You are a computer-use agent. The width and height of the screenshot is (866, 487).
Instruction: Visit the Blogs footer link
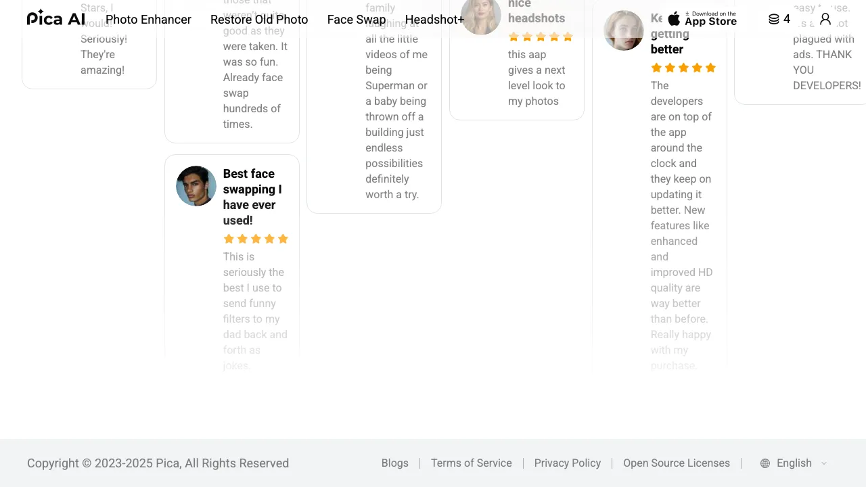coord(395,463)
